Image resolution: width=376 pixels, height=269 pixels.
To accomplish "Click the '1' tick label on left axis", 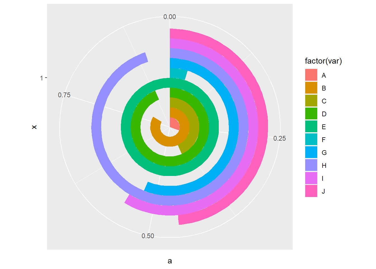I will coord(42,78).
